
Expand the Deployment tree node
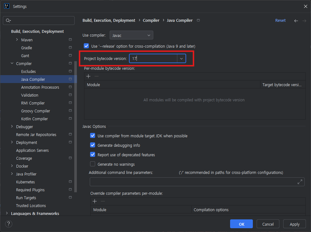pos(12,142)
